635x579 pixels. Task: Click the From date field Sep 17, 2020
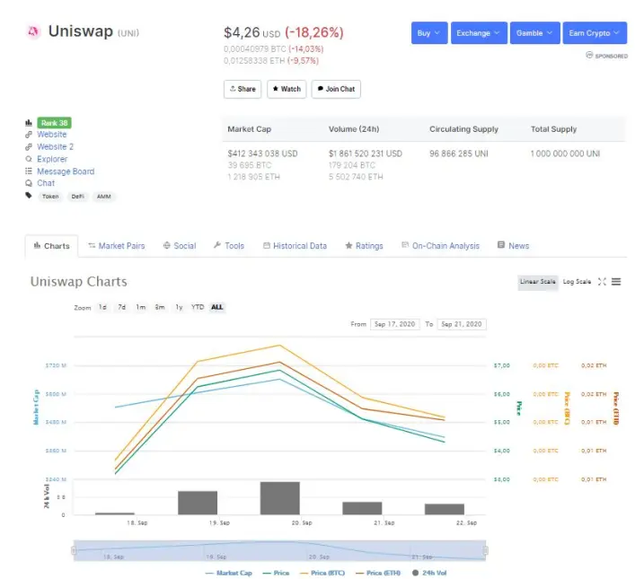[x=395, y=324]
